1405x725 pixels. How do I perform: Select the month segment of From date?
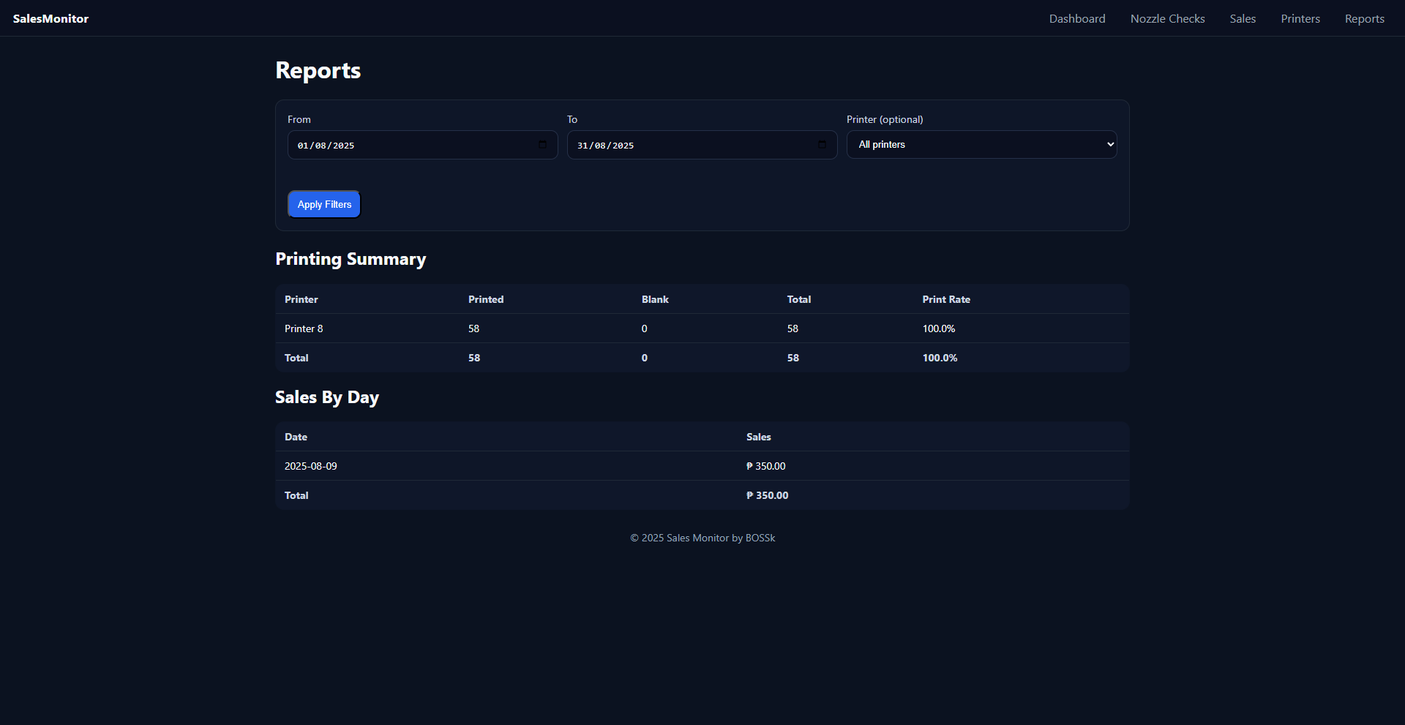[321, 146]
